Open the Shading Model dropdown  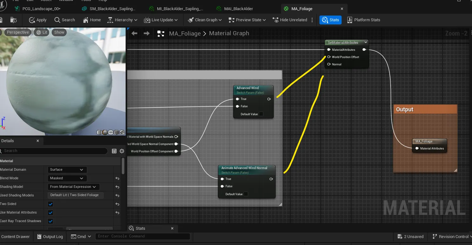pyautogui.click(x=74, y=187)
